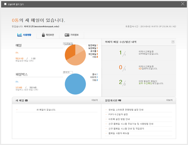Click the green 1/1 received mail count
The image size is (188, 145).
coord(123,53)
